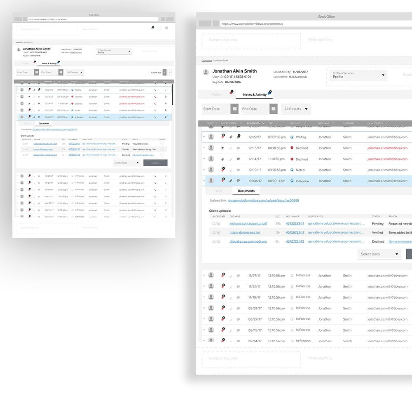Open End Date calendar picker in large window
Image resolution: width=412 pixels, height=412 pixels.
(273, 109)
